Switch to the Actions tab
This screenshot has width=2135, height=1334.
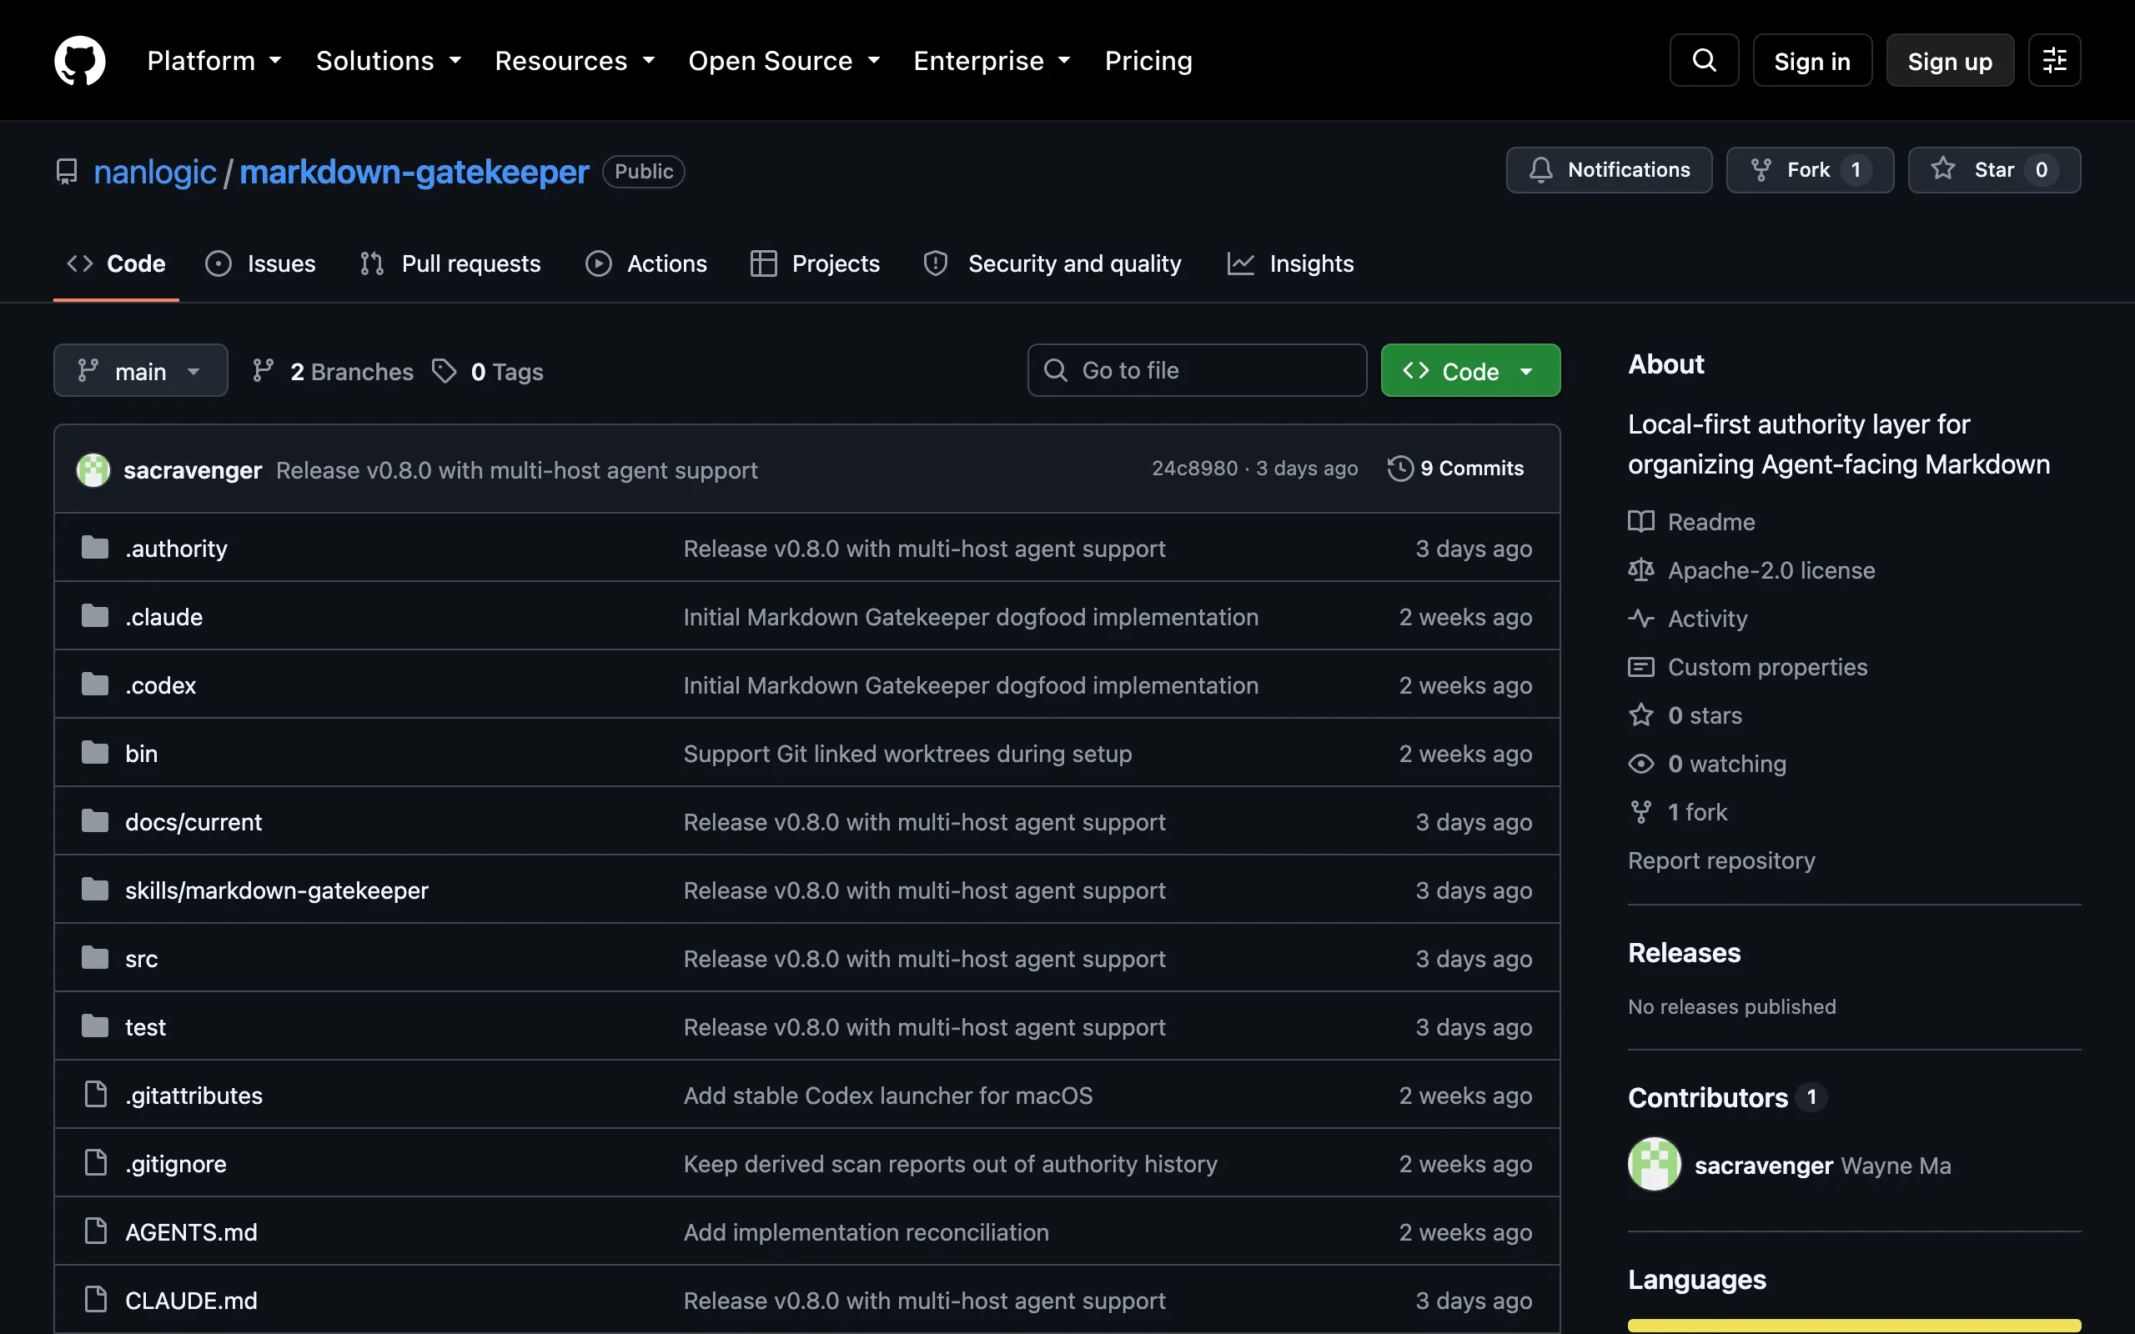click(x=646, y=263)
